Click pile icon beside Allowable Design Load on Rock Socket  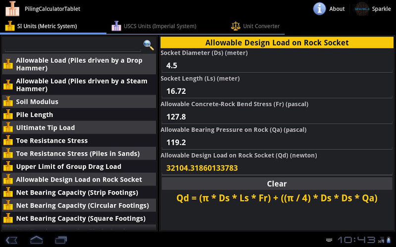(8, 179)
